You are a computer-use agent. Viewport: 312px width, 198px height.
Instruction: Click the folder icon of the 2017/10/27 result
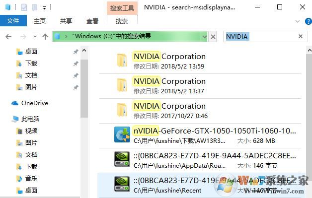[122, 110]
